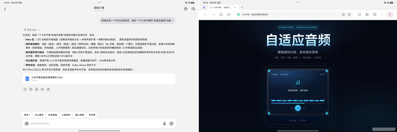This screenshot has width=397, height=132.
Task: Go to the browser home page
Action: click(221, 14)
